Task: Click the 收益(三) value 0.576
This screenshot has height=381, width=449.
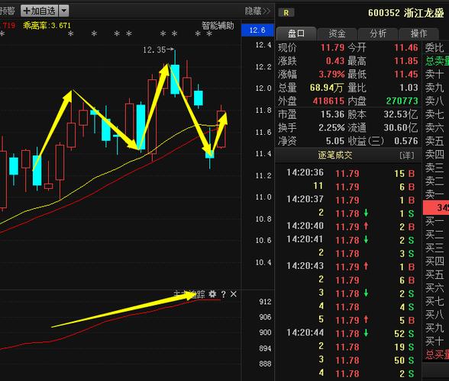Action: 406,141
